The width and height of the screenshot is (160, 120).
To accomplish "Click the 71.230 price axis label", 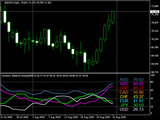I will [x=155, y=14].
